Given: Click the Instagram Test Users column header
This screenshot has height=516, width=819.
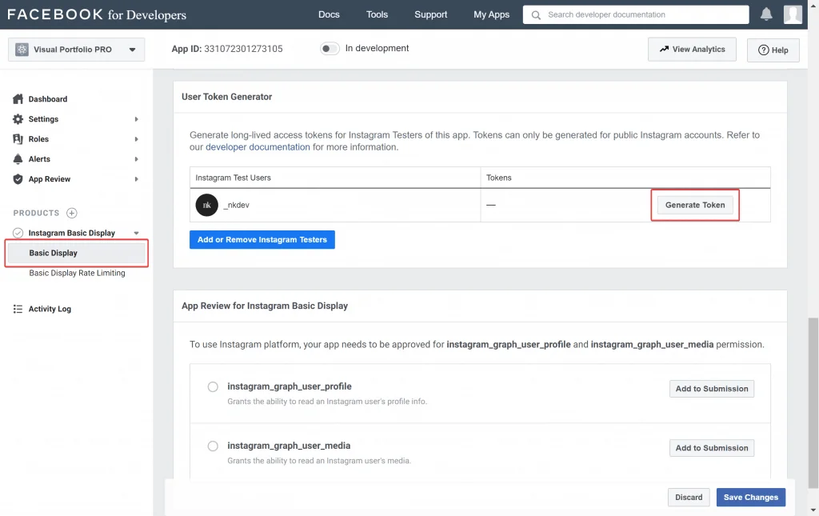Looking at the screenshot, I should coord(233,178).
